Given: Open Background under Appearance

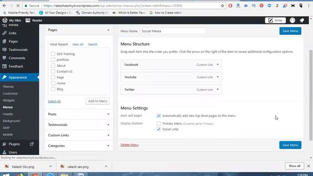Looking at the screenshot, I should click(11, 121).
